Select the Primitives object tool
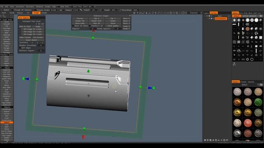264x148 pixels. [x=7, y=109]
